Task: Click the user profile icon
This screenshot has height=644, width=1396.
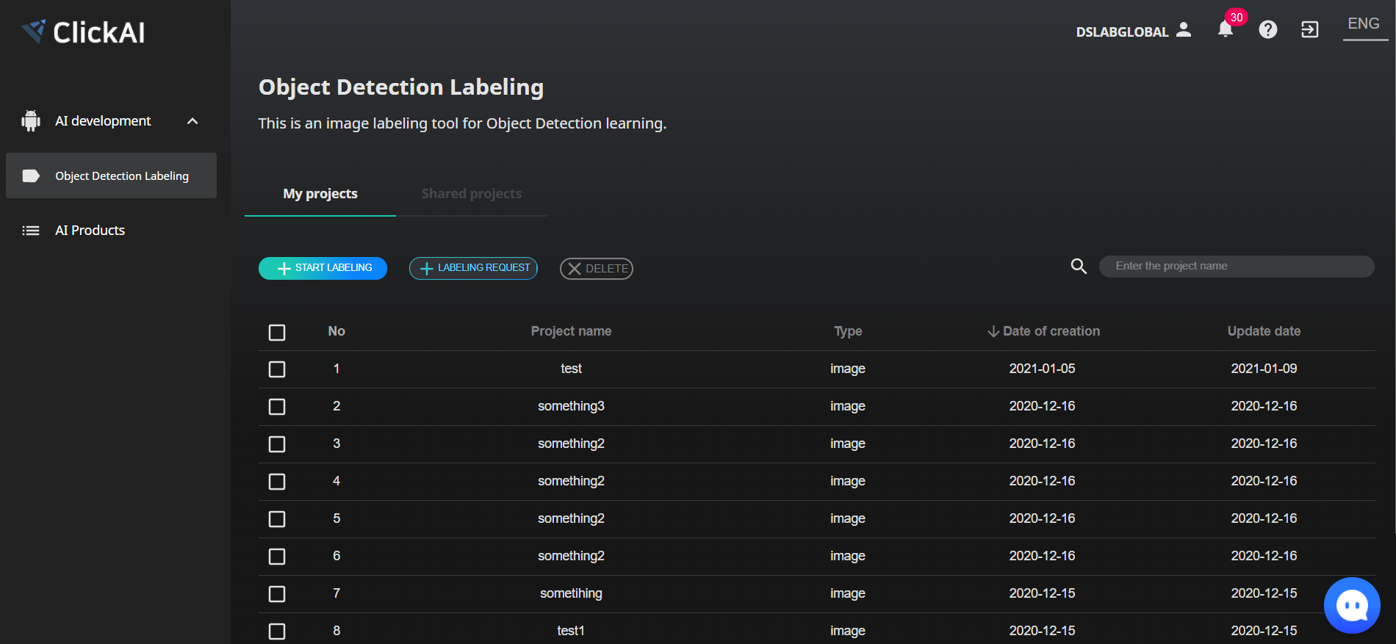Action: tap(1184, 29)
